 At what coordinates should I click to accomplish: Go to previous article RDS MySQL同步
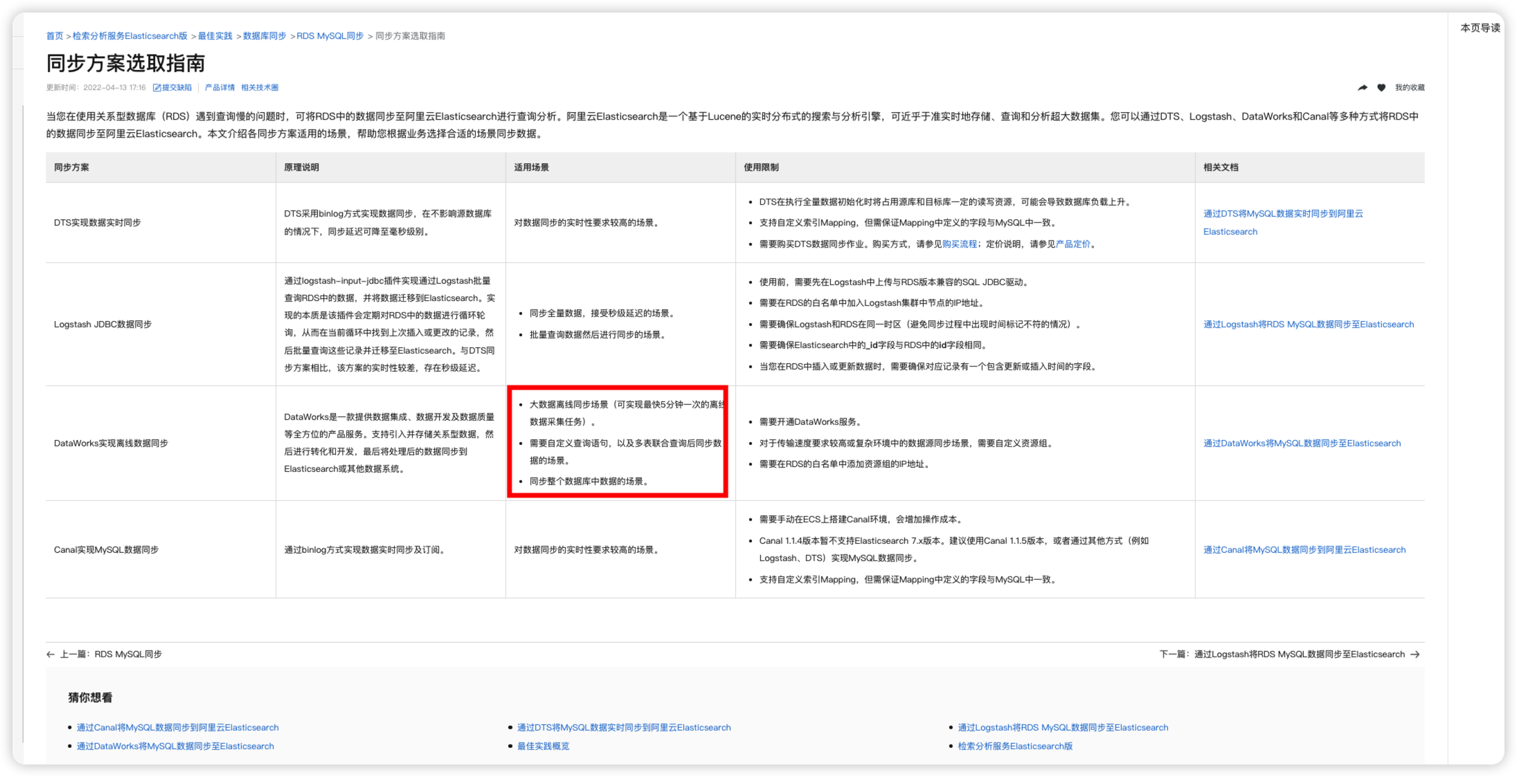(x=111, y=655)
